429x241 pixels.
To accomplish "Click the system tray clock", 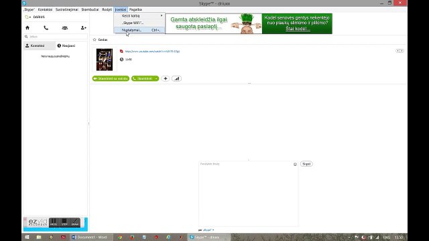I will click(399, 238).
